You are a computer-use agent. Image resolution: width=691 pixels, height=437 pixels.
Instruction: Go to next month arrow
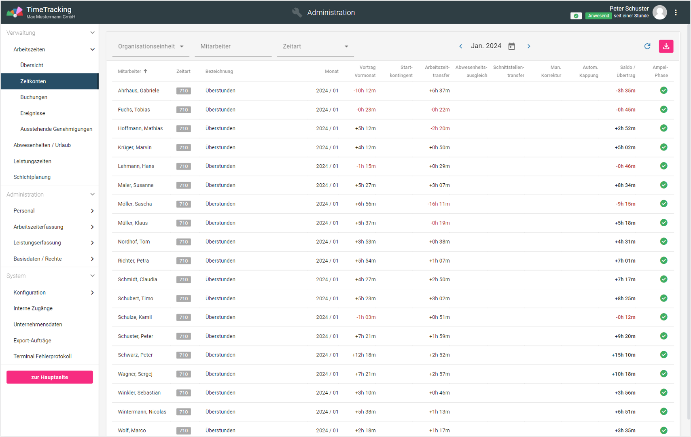tap(528, 47)
